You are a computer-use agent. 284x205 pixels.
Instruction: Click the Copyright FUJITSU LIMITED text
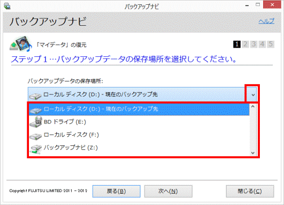click(48, 191)
